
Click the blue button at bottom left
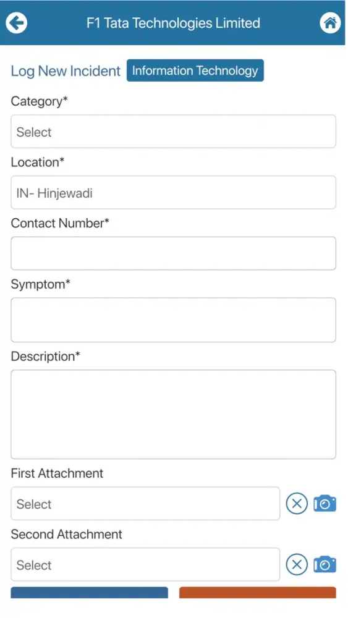click(89, 593)
